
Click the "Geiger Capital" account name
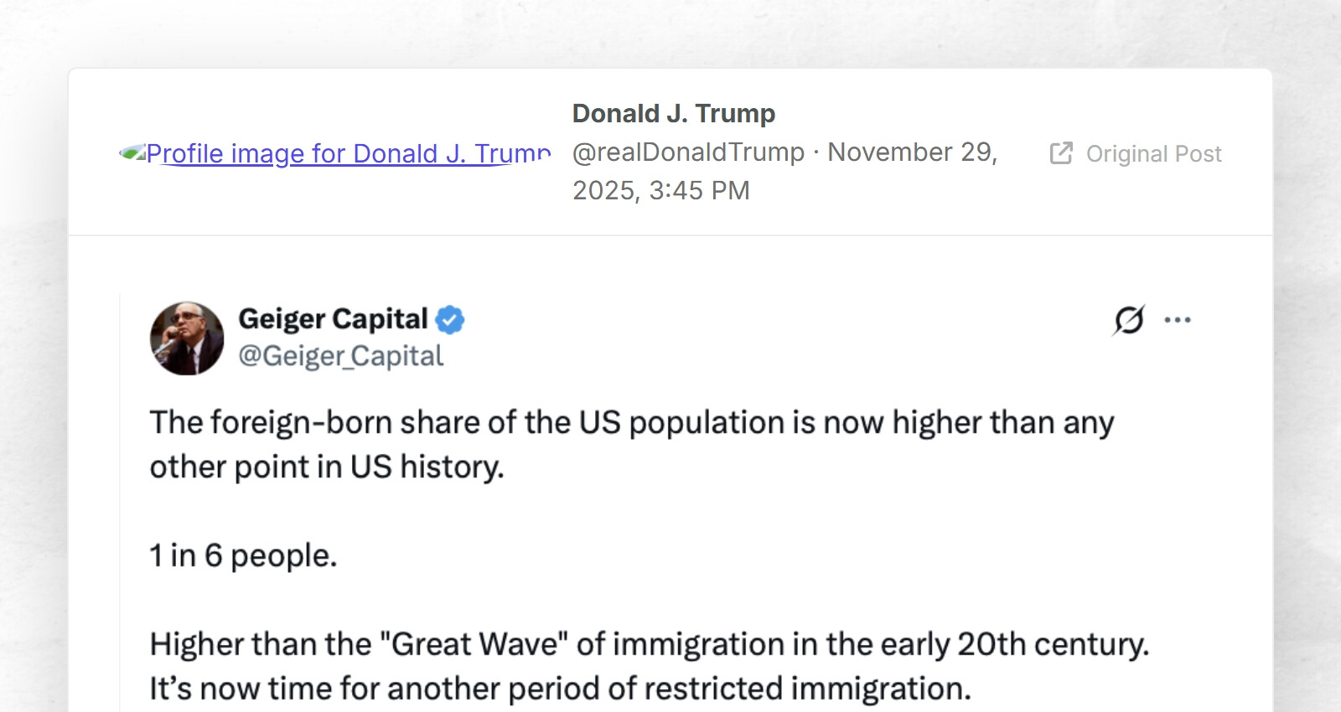pyautogui.click(x=333, y=319)
